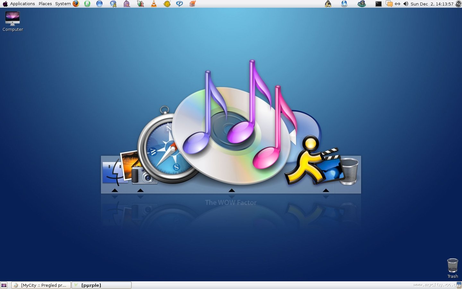Image resolution: width=462 pixels, height=289 pixels.
Task: Launch Firefox from the top panel
Action: pos(76,4)
